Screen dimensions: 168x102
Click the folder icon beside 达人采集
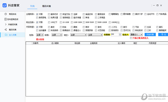[6, 35]
